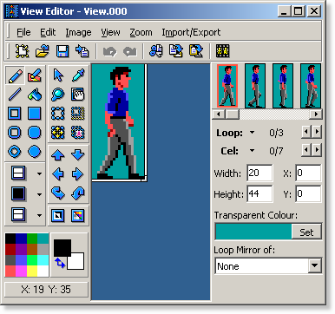Select the outlined rounded rectangle tool
The height and width of the screenshot is (314, 335).
click(x=15, y=133)
